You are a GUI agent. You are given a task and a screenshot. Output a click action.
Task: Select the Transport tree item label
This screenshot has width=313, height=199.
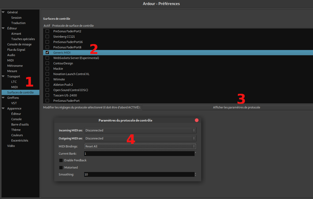coord(14,76)
